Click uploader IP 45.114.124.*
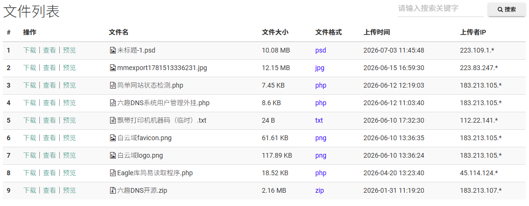Screen dimensions: 529x206 (479, 173)
